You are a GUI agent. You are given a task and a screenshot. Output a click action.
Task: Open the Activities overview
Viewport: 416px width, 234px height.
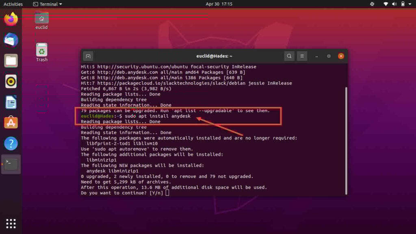(13, 4)
